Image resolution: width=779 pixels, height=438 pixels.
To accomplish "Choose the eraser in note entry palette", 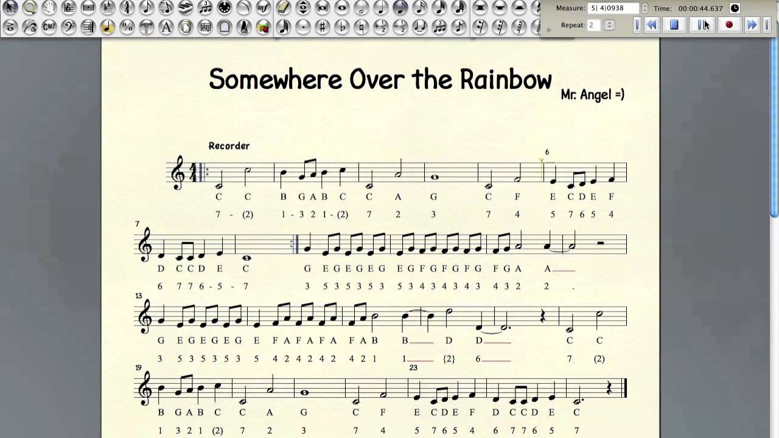I will coord(283,7).
